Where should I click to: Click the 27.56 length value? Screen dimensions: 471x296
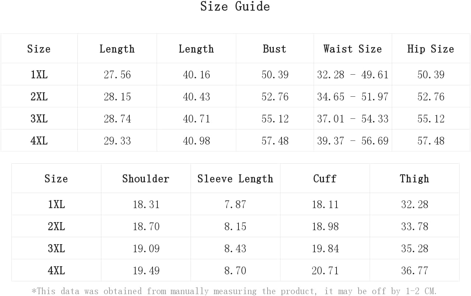[x=117, y=75]
